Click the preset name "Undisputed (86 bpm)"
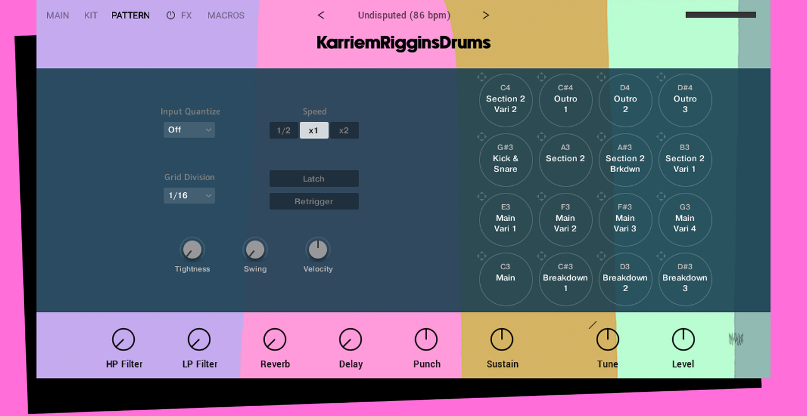The image size is (807, 416). [x=404, y=16]
